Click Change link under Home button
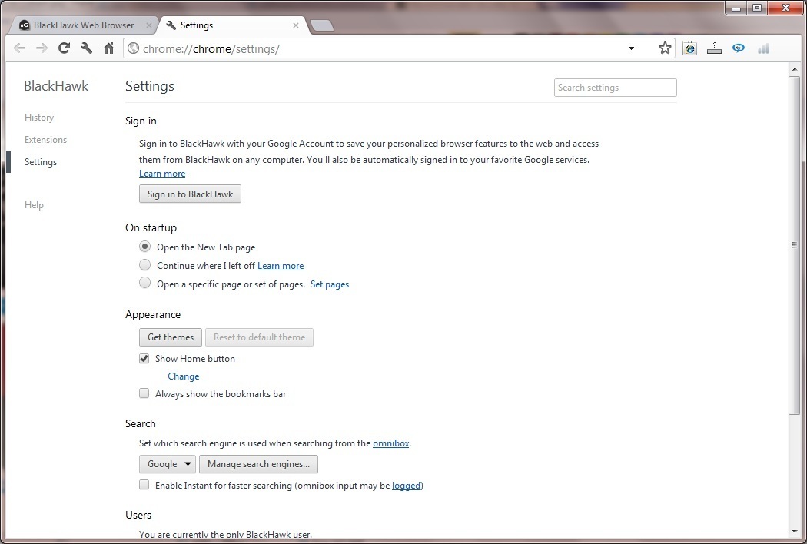The image size is (807, 544). tap(183, 376)
